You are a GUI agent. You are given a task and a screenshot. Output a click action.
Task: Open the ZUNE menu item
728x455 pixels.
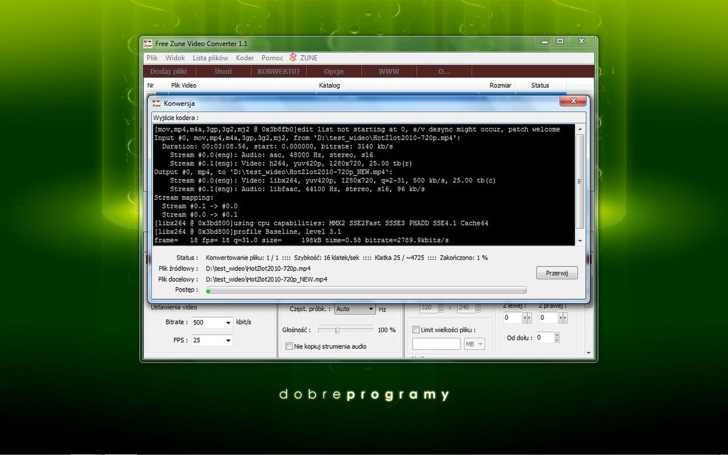point(309,58)
